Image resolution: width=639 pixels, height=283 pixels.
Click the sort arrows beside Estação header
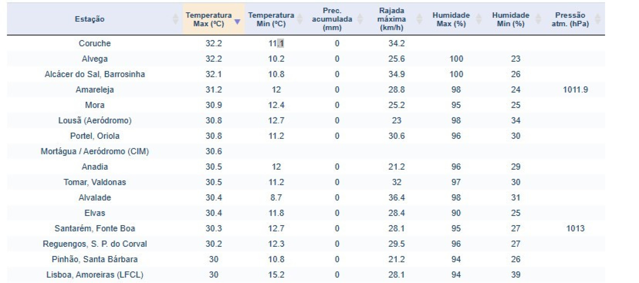click(175, 19)
